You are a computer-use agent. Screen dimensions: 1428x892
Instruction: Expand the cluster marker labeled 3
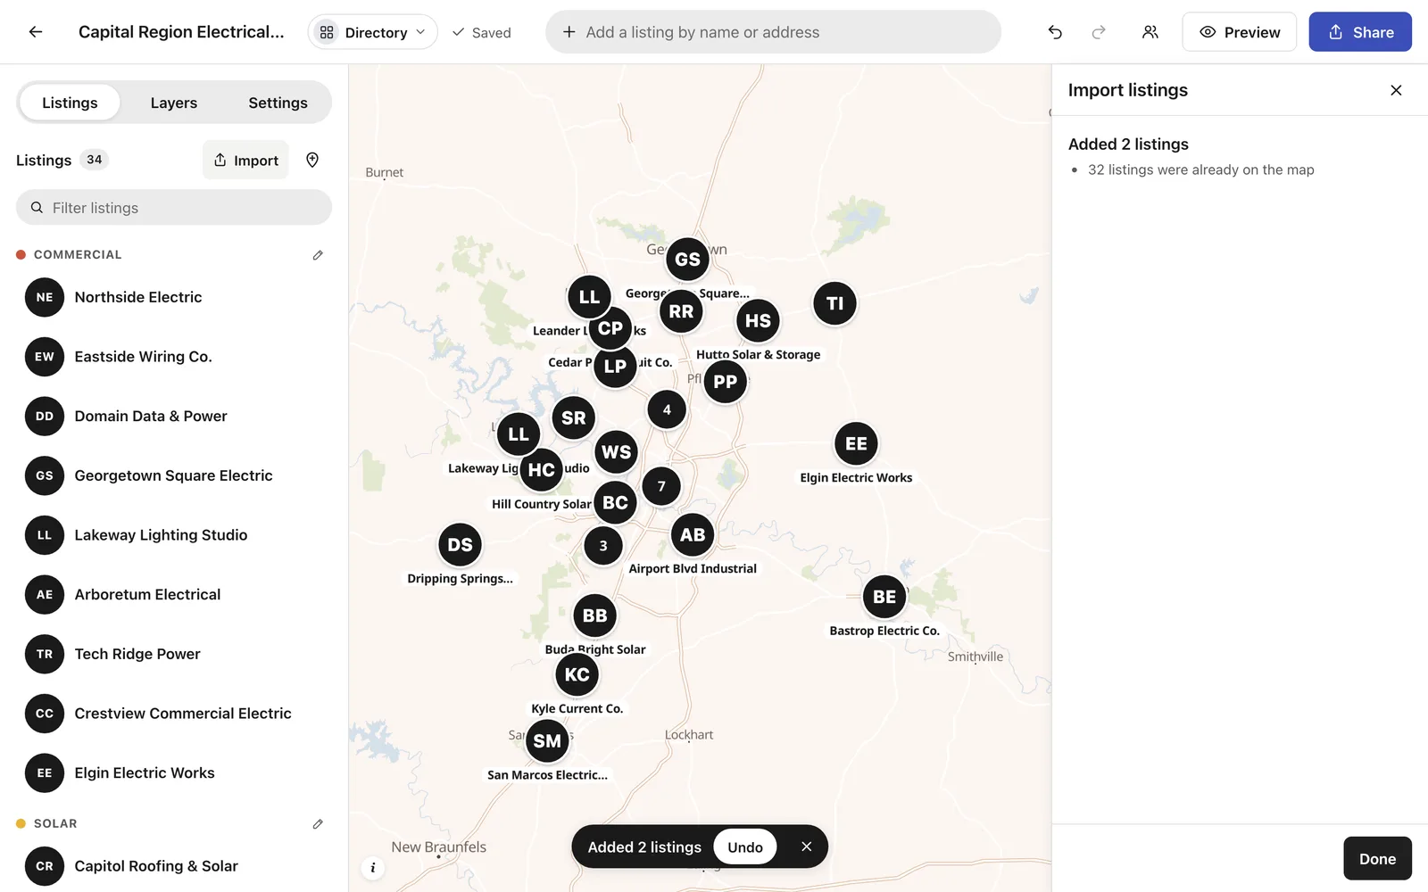click(603, 545)
